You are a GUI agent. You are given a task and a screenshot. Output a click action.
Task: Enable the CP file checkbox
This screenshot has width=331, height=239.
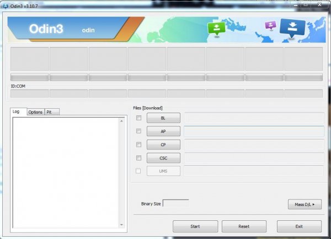(x=138, y=144)
